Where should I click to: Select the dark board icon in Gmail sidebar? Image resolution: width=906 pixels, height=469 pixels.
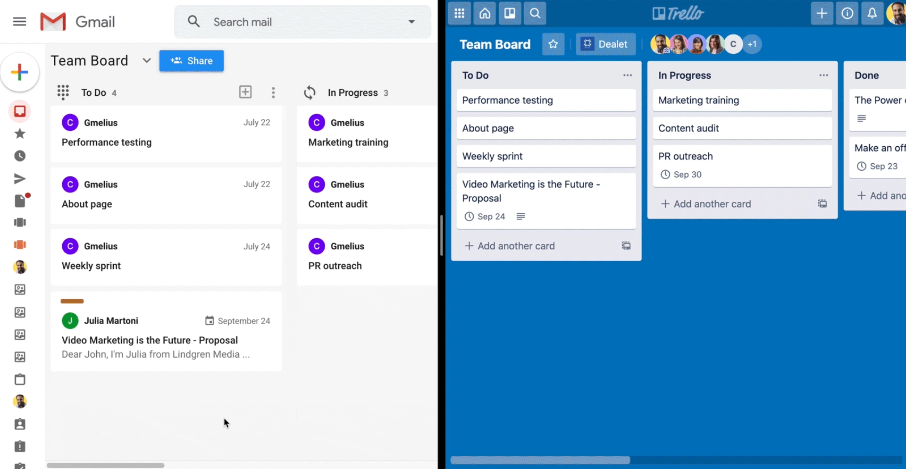pyautogui.click(x=20, y=222)
